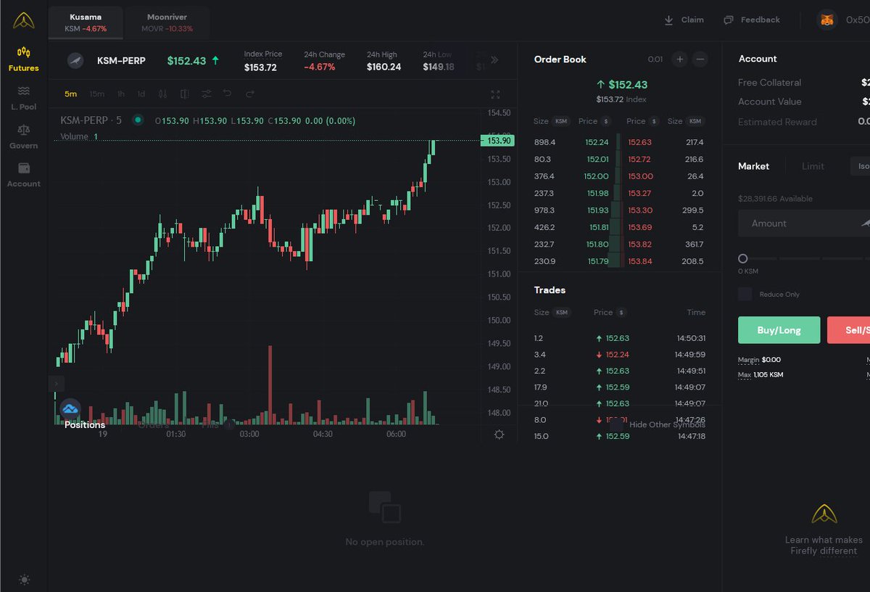Open chart settings gear at axis corner
This screenshot has width=870, height=592.
pos(499,435)
